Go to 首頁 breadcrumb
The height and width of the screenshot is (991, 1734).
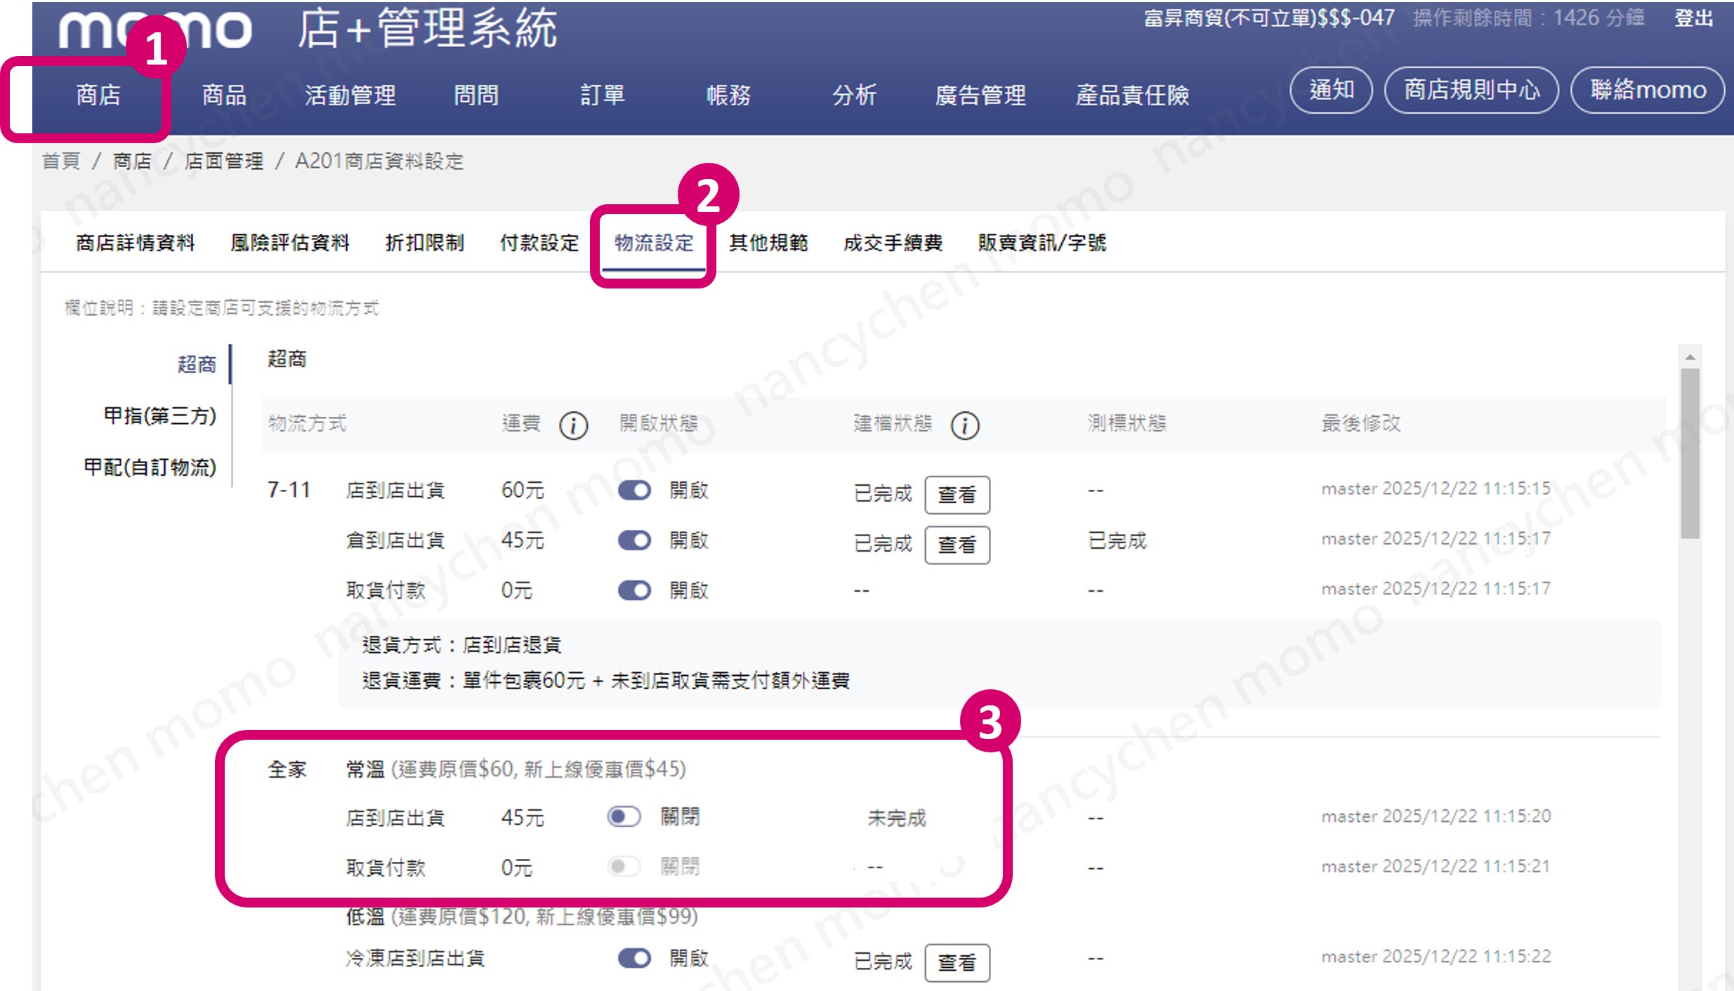[61, 161]
